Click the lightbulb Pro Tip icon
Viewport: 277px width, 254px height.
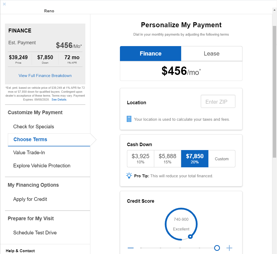[129, 176]
